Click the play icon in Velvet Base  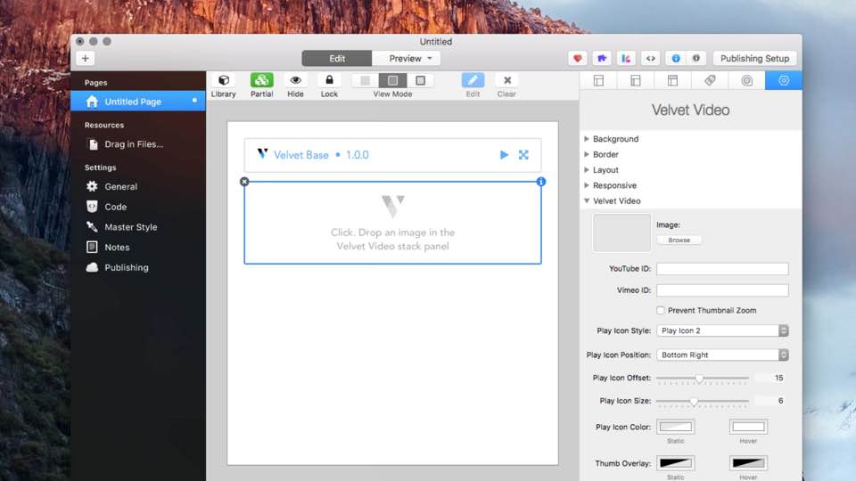click(x=504, y=155)
